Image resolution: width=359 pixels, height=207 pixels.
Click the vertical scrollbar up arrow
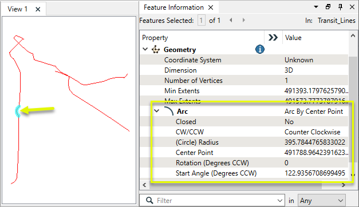[353, 35]
